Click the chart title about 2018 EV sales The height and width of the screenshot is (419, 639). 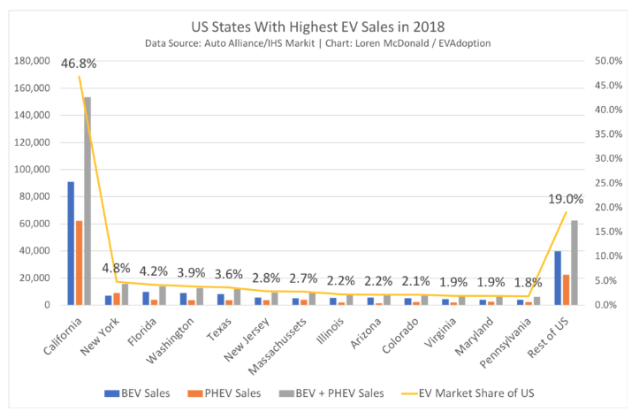321,26
